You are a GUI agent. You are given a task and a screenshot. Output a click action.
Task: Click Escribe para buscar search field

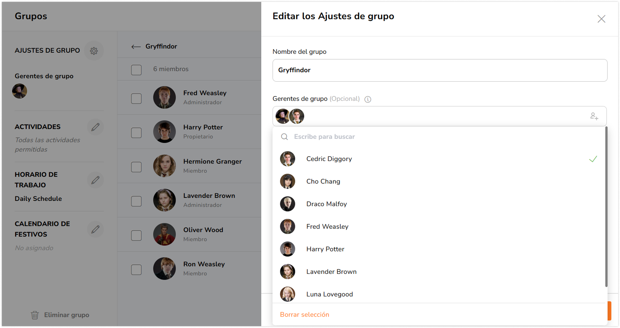[x=439, y=137]
